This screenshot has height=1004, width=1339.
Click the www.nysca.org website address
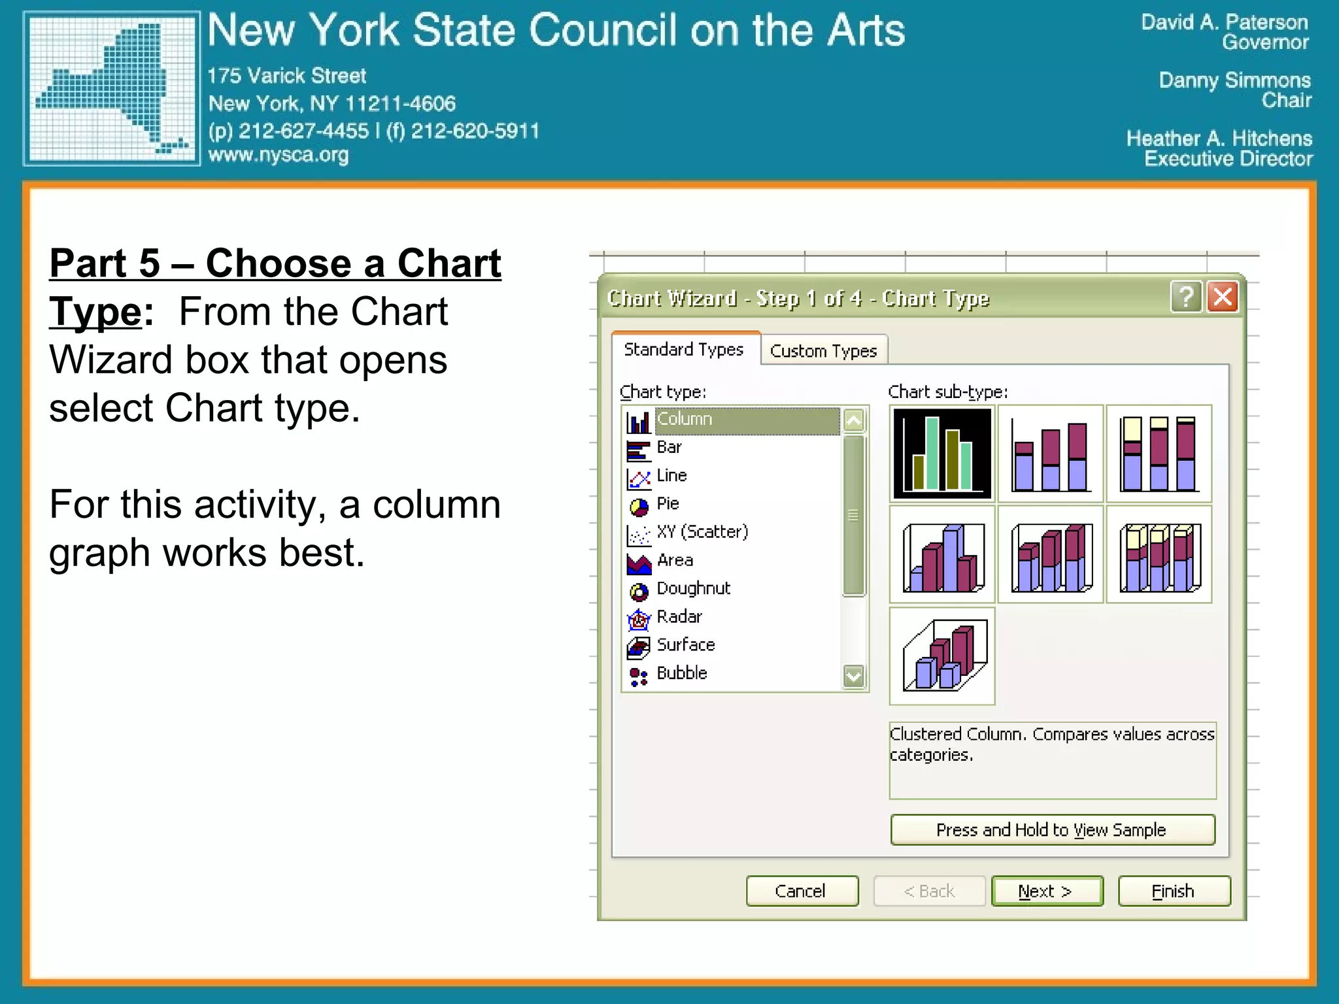279,156
